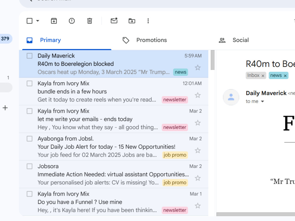Check the Ayabonga from Jobsl. checkbox
The image size is (295, 221).
tap(29, 139)
